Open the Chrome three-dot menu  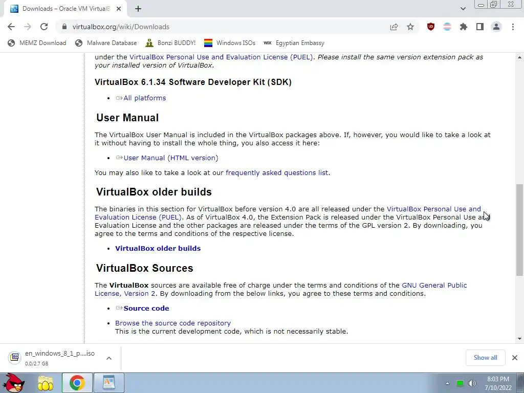(x=513, y=27)
